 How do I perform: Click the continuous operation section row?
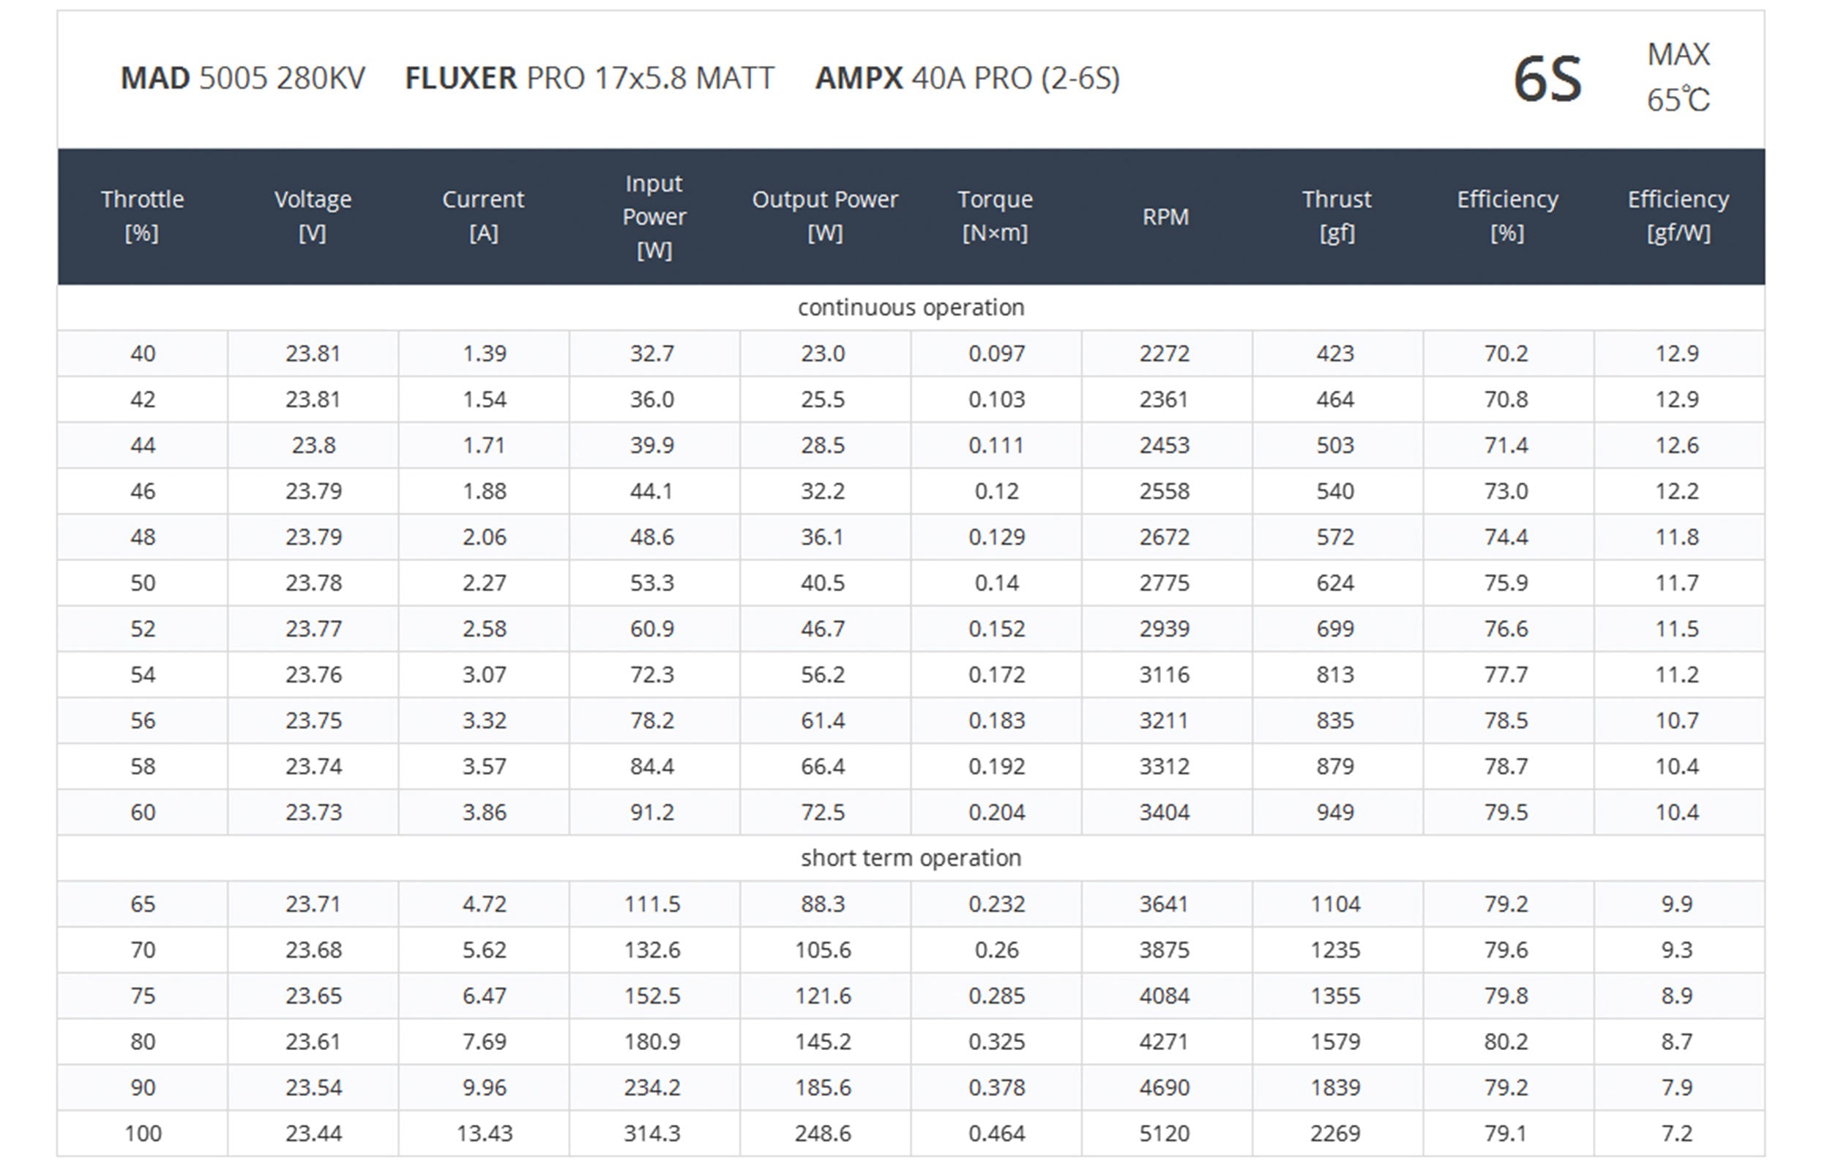pyautogui.click(x=911, y=308)
